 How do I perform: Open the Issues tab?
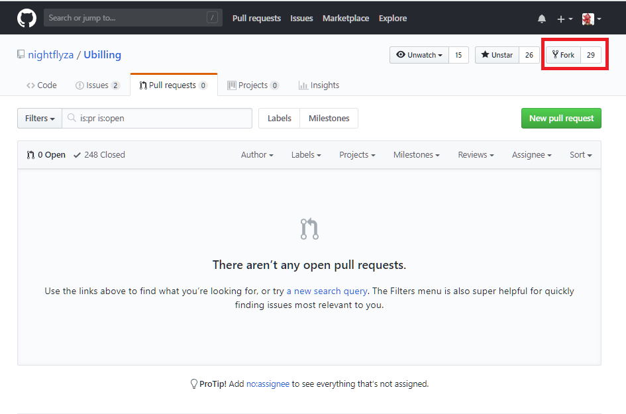click(x=97, y=85)
